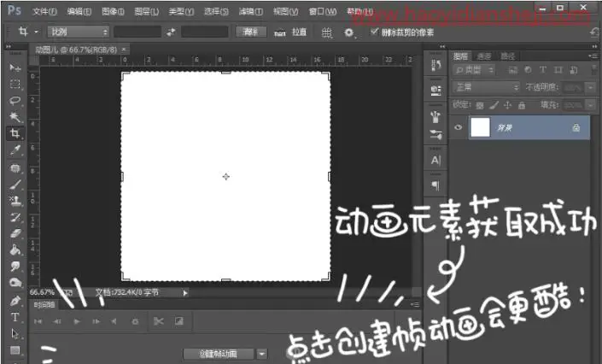Open the fill dropdown arrow
The image size is (602, 364).
coord(591,105)
